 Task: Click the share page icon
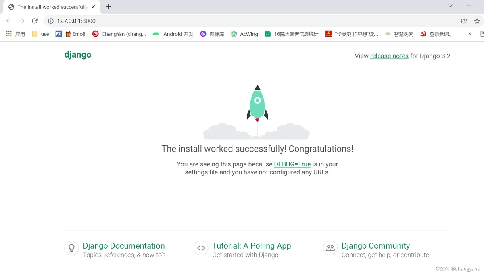pyautogui.click(x=464, y=21)
